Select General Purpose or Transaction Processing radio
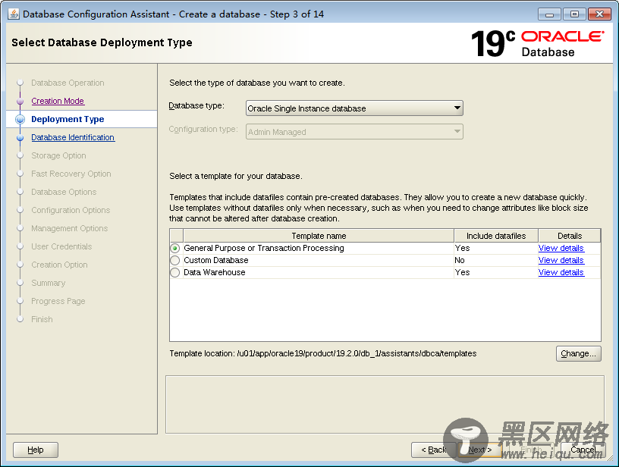619x467 pixels. click(x=175, y=248)
